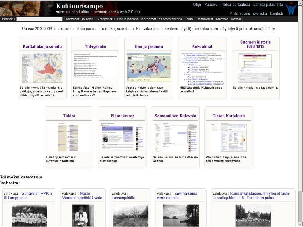Open the Semanttinen Kalevala preview thumbnail
303x227 pixels.
pyautogui.click(x=175, y=137)
